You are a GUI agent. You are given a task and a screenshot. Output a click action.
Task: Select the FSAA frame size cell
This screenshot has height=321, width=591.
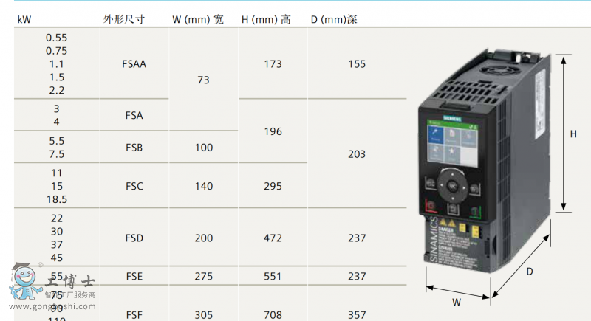134,64
